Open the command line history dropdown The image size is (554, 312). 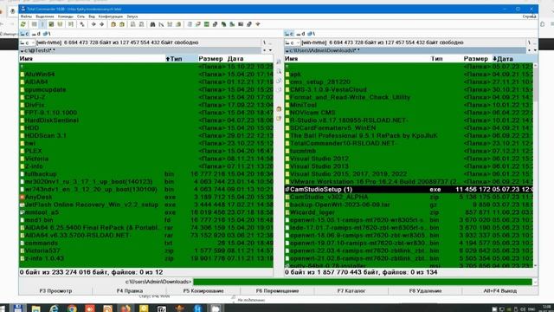click(535, 282)
